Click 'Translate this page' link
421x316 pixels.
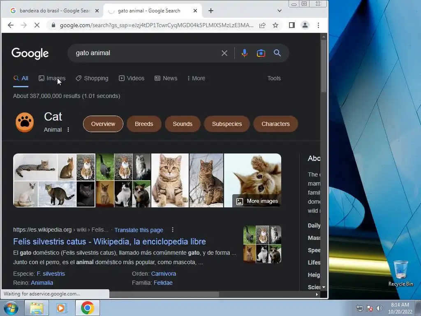139,230
